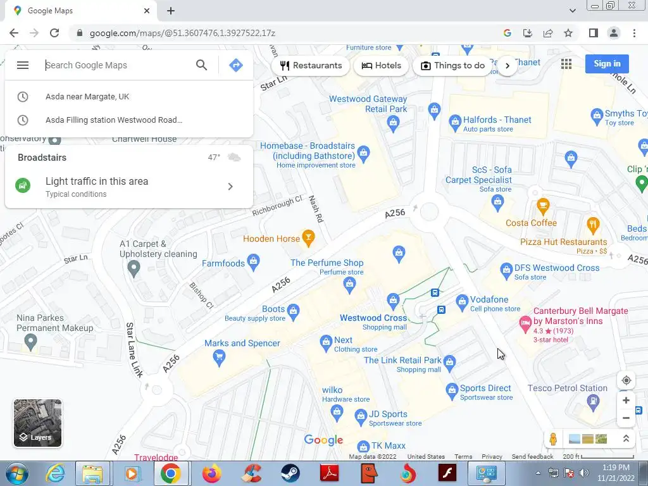
Task: Zoom in with the plus button
Action: pyautogui.click(x=626, y=400)
